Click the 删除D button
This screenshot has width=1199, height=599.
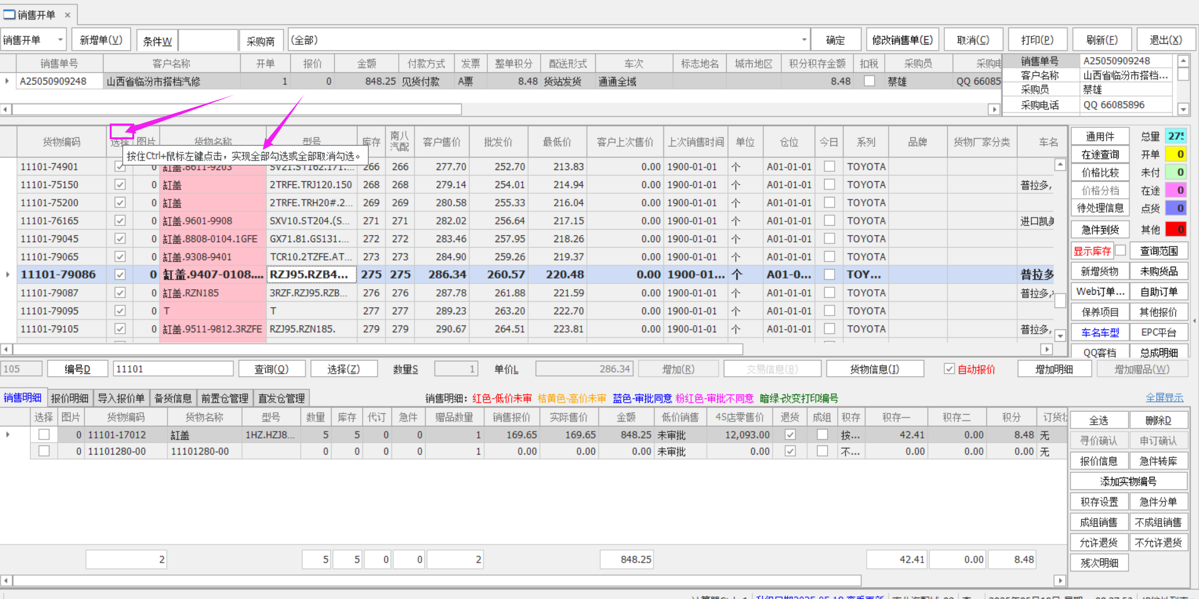[x=1158, y=420]
